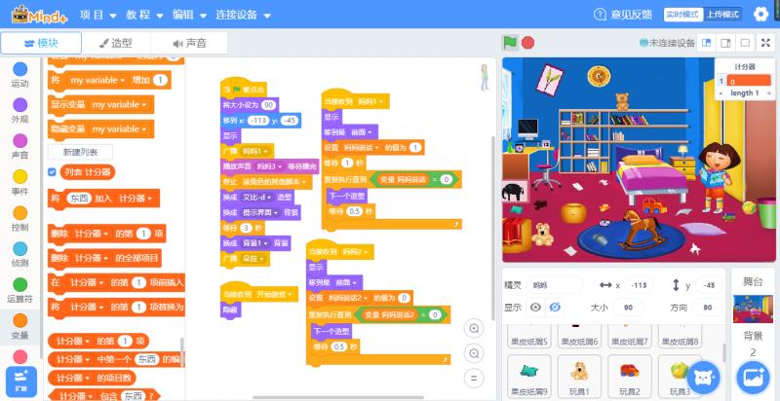Click the plus button in 计分器 list monitor
The height and width of the screenshot is (401, 780).
coord(721,93)
